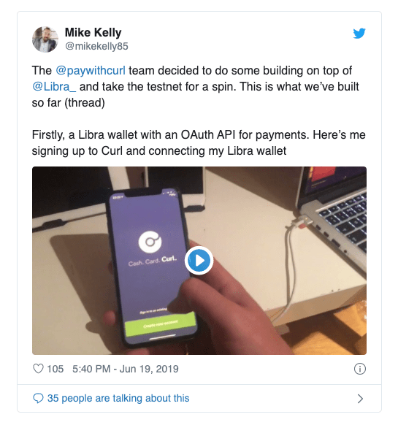Image resolution: width=398 pixels, height=425 pixels.
Task: Open the @Libra_ mention link
Action: coord(54,87)
